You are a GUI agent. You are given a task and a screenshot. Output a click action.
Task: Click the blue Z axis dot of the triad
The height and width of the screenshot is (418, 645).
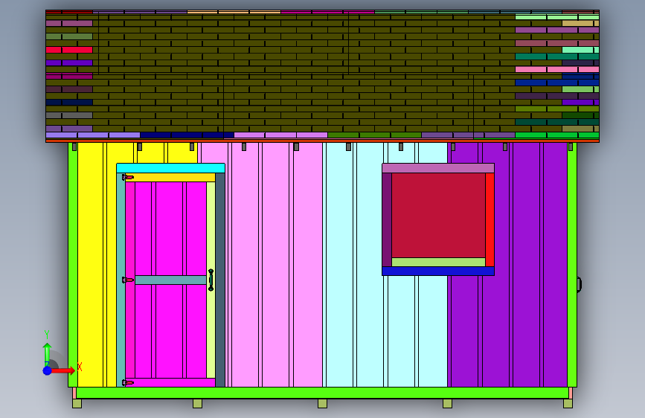pyautogui.click(x=48, y=370)
